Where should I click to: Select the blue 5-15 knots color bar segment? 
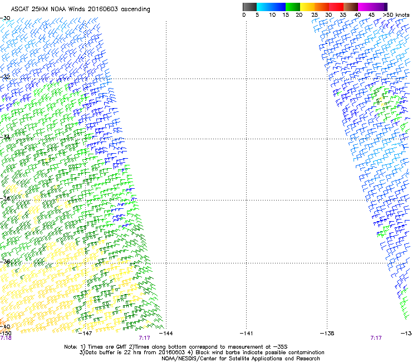271,7
